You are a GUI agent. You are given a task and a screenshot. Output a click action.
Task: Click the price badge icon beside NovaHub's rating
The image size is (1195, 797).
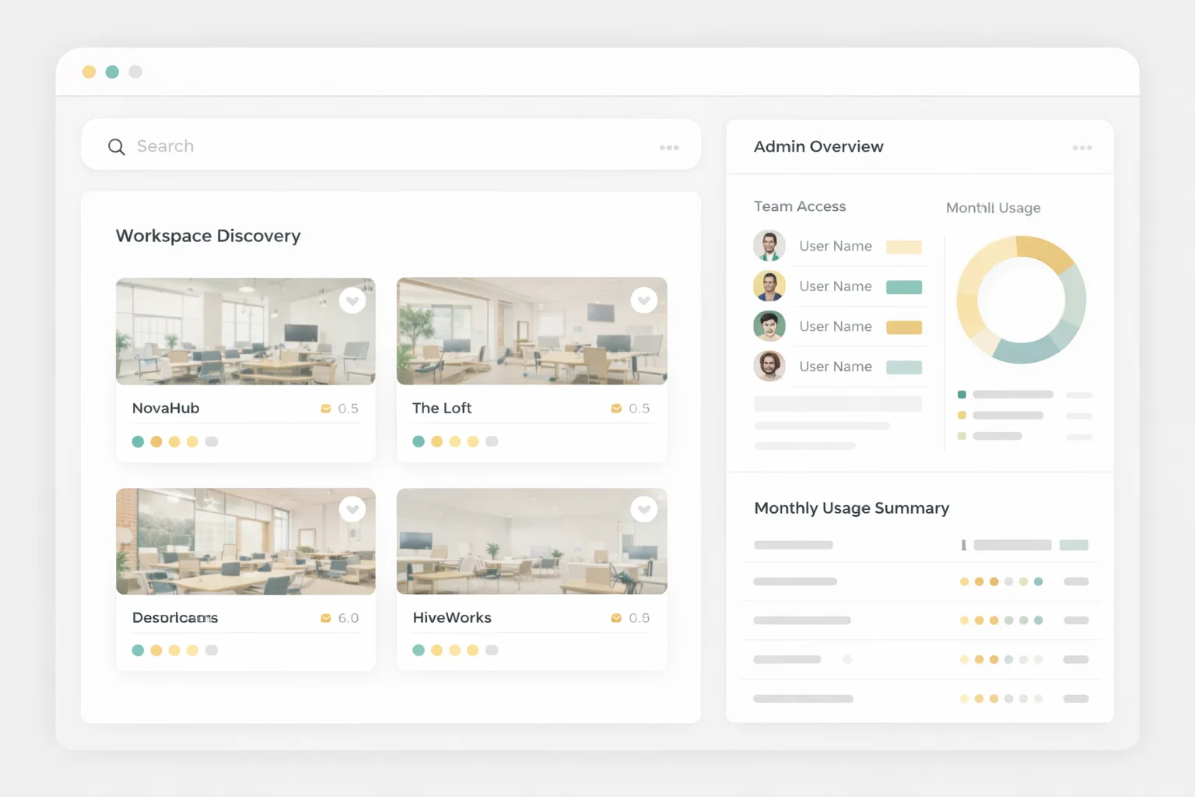(326, 408)
